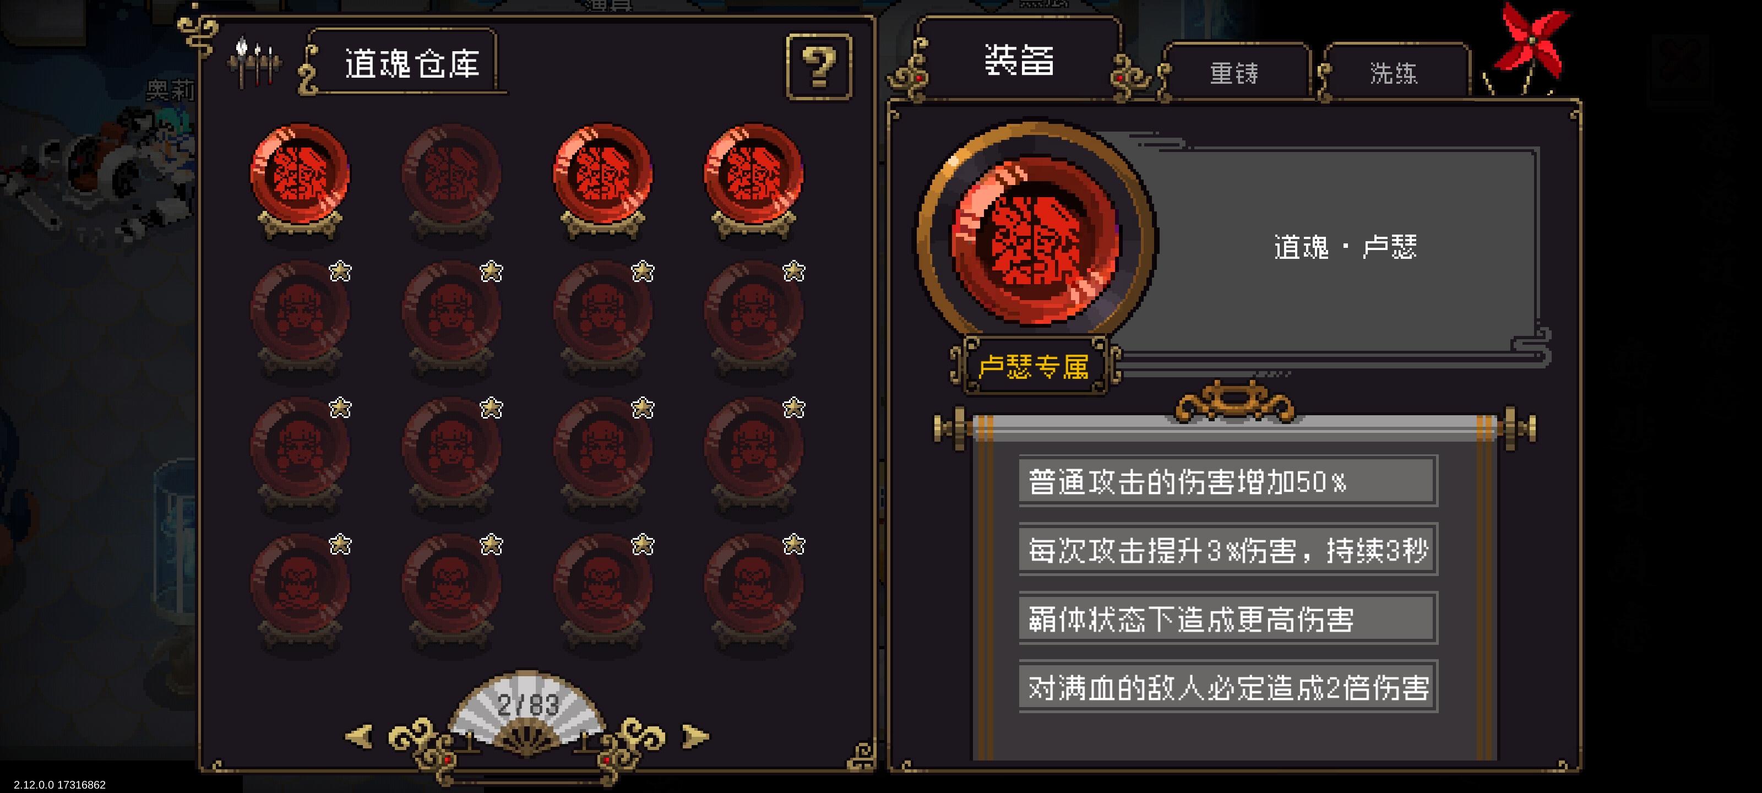Switch to the 洗练 tab

click(1393, 73)
